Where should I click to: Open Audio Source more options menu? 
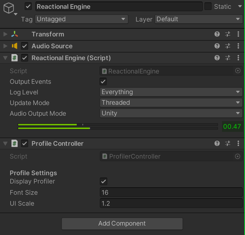coord(238,46)
